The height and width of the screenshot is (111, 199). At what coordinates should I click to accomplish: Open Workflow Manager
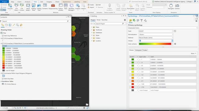(71, 7)
